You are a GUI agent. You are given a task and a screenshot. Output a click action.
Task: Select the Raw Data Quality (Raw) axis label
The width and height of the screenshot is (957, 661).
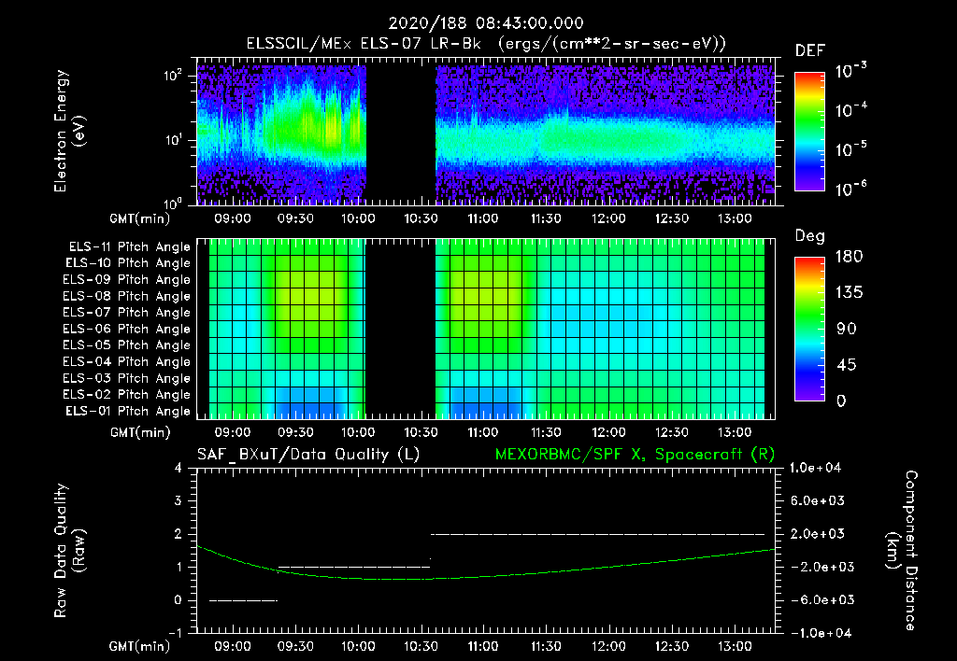[69, 551]
